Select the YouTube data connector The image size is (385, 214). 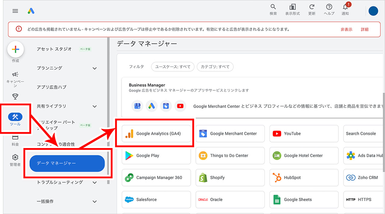pyautogui.click(x=304, y=133)
